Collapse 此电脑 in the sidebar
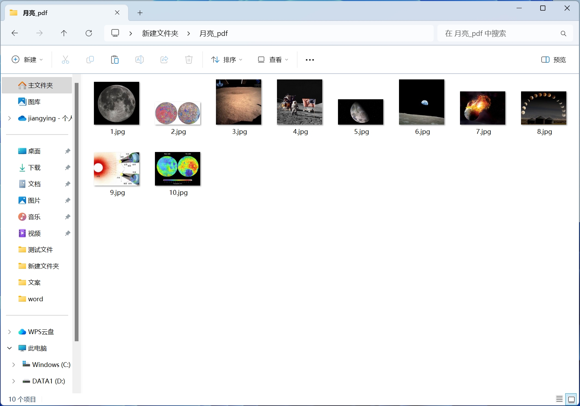This screenshot has height=406, width=580. point(9,348)
